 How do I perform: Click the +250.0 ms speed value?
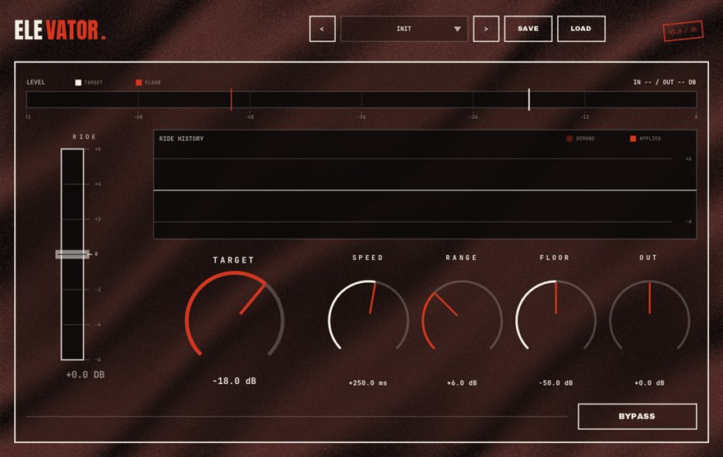click(368, 383)
